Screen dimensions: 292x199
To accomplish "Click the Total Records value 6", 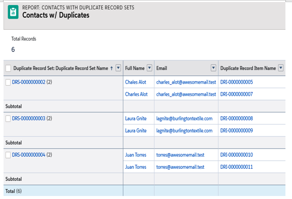I will click(x=13, y=49).
